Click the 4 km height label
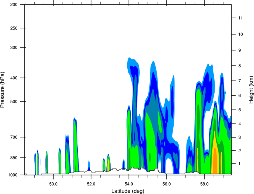Image resolution: width=254 pixels, height=194 pixels. (240, 124)
